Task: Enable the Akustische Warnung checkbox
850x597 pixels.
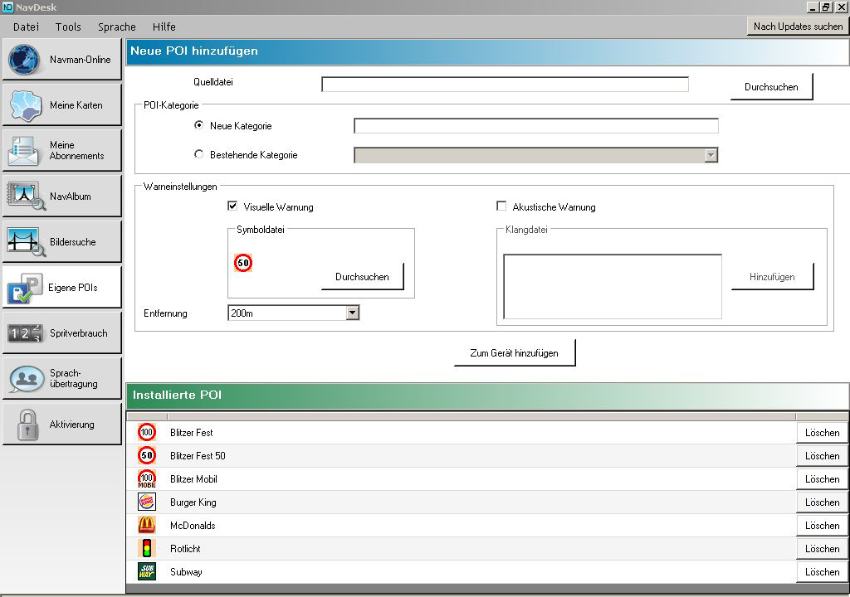Action: tap(501, 206)
